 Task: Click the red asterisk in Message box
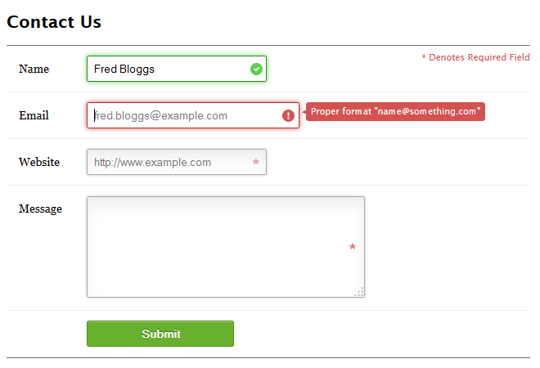353,246
